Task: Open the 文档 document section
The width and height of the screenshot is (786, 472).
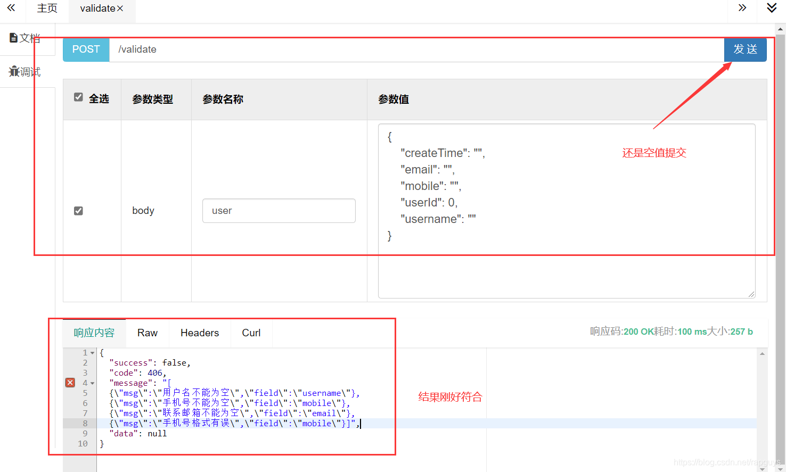Action: click(25, 38)
